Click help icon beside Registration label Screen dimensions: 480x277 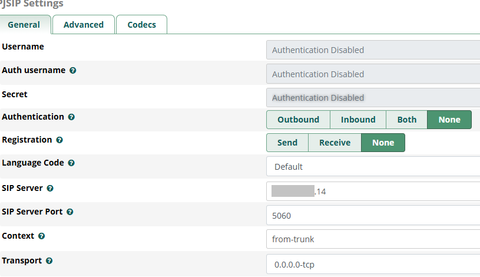[x=59, y=140]
